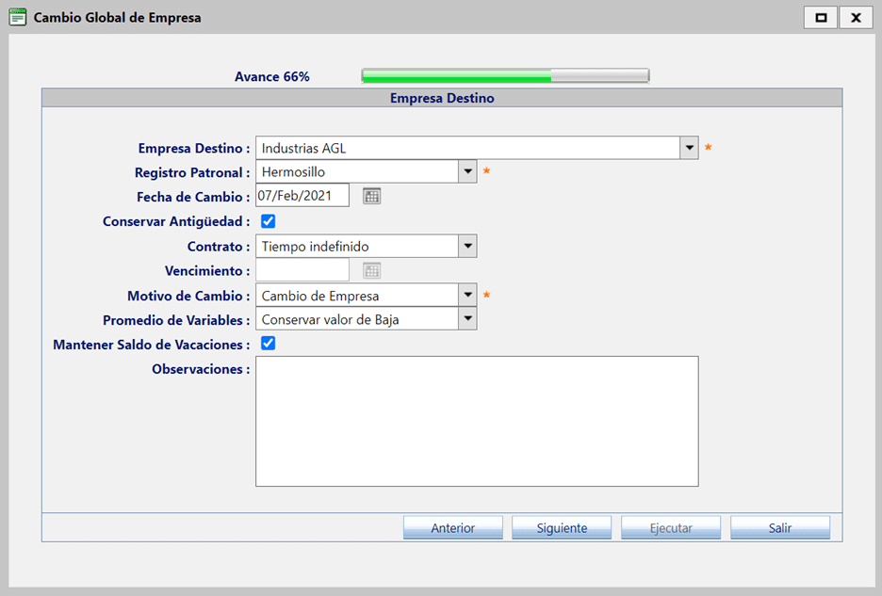Uncheck Mantener Saldo de Vacaciones
The height and width of the screenshot is (596, 882).
268,344
